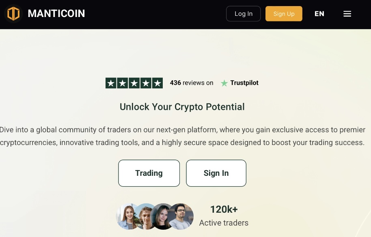Click the third Trustpilot rating star
The height and width of the screenshot is (237, 371).
point(134,83)
